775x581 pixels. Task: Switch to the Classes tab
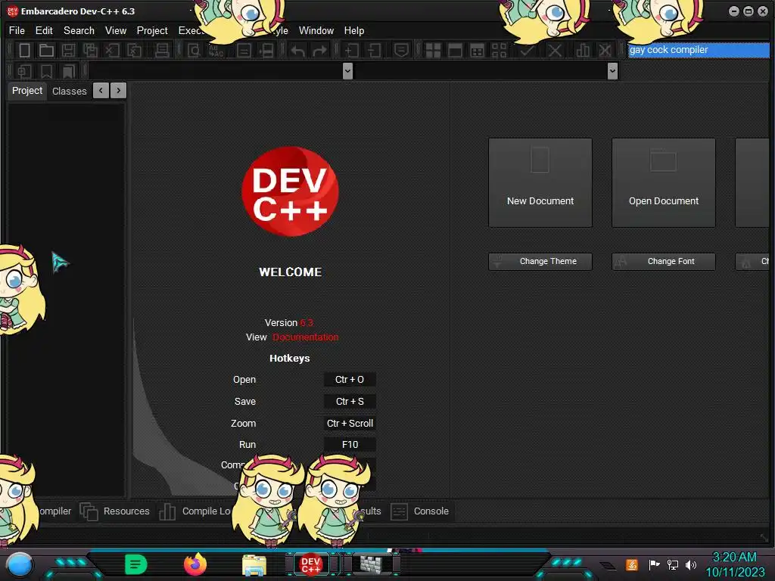pyautogui.click(x=69, y=92)
